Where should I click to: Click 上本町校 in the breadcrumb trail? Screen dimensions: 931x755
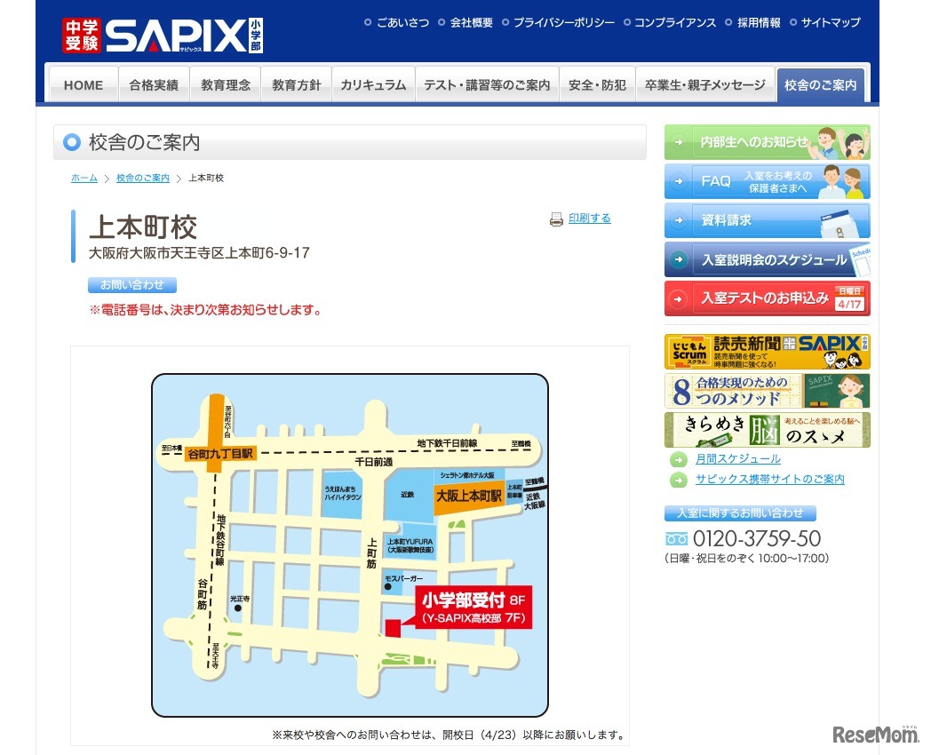206,178
